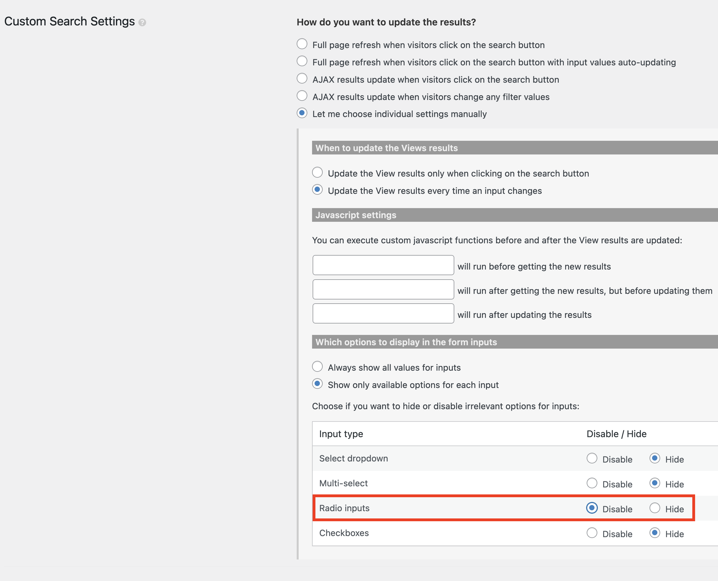Set Radio inputs to Disable
Screen dimensions: 718x581
(x=592, y=508)
